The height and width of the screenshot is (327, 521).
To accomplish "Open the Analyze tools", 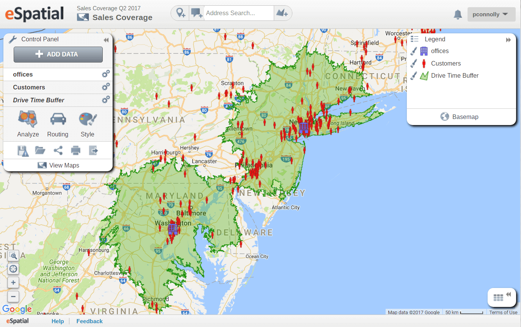I will click(x=28, y=125).
